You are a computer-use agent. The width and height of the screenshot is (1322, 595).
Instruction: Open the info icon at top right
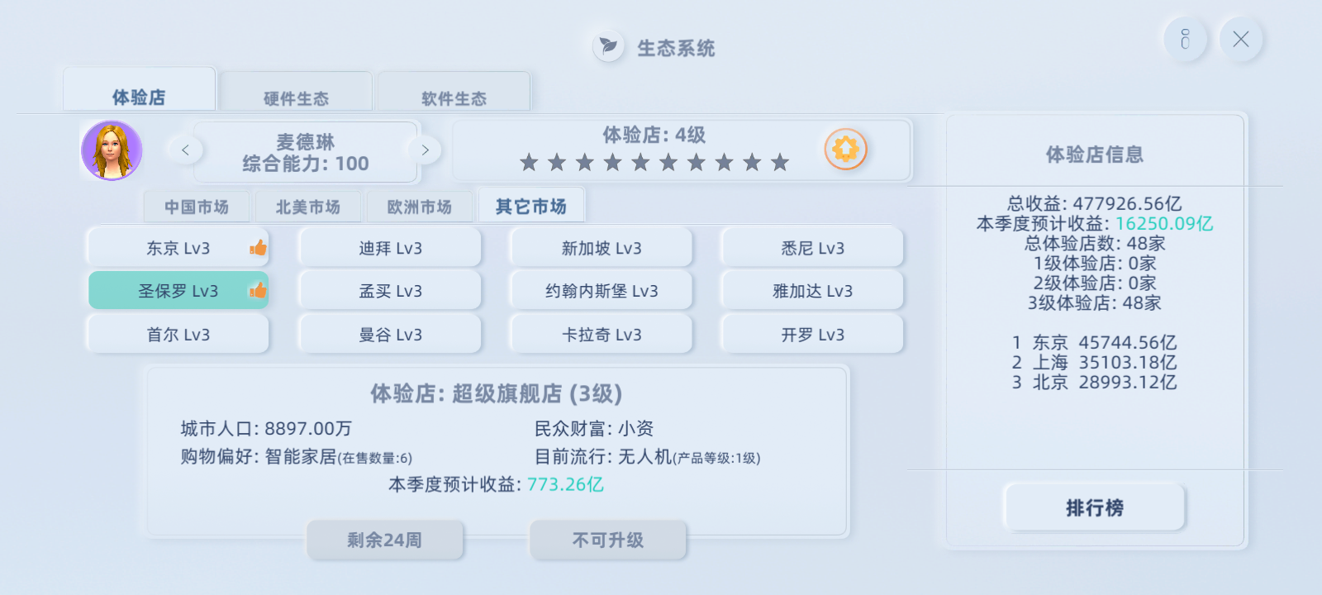pyautogui.click(x=1186, y=39)
